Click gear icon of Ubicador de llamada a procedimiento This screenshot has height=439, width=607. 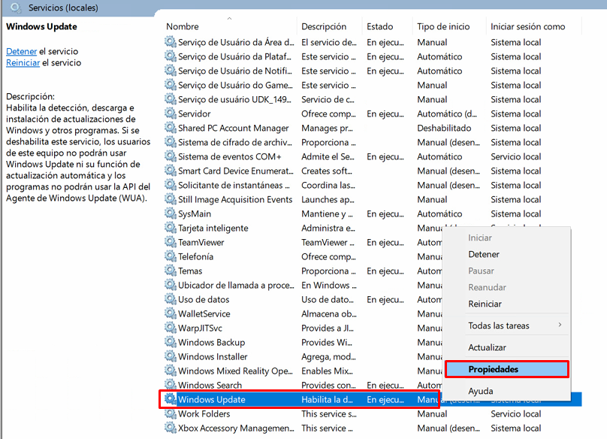(x=171, y=285)
